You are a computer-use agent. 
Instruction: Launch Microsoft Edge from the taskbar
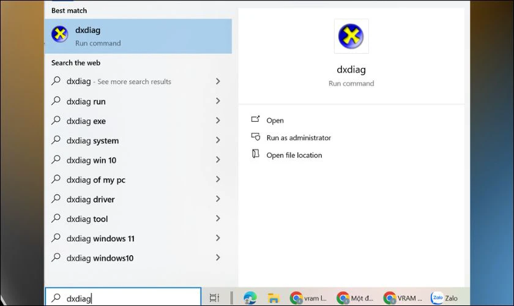coord(250,298)
